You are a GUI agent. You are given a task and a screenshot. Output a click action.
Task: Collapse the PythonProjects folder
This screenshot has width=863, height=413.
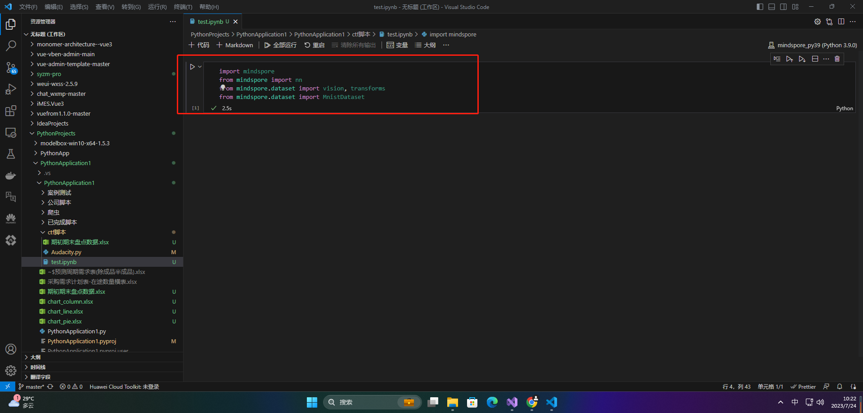[x=102, y=133]
